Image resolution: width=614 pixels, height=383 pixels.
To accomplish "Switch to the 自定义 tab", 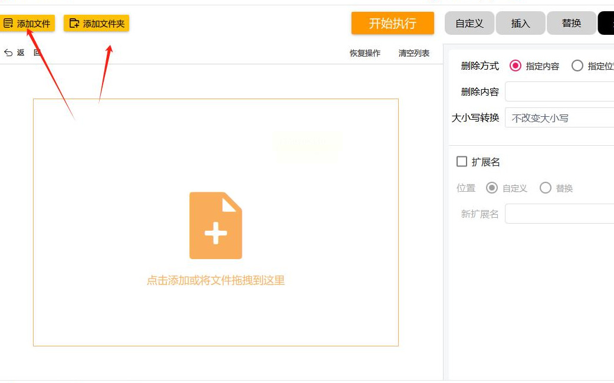I will click(469, 23).
